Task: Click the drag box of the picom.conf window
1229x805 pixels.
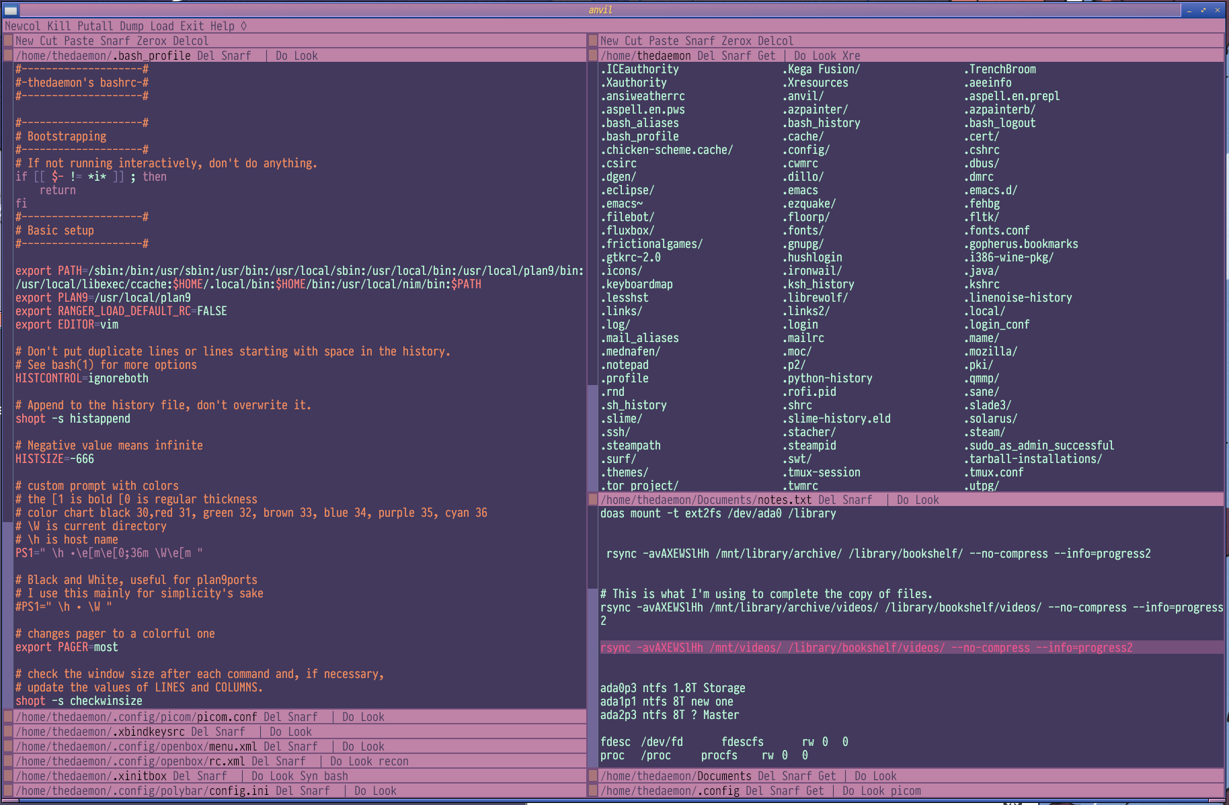Action: tap(8, 716)
